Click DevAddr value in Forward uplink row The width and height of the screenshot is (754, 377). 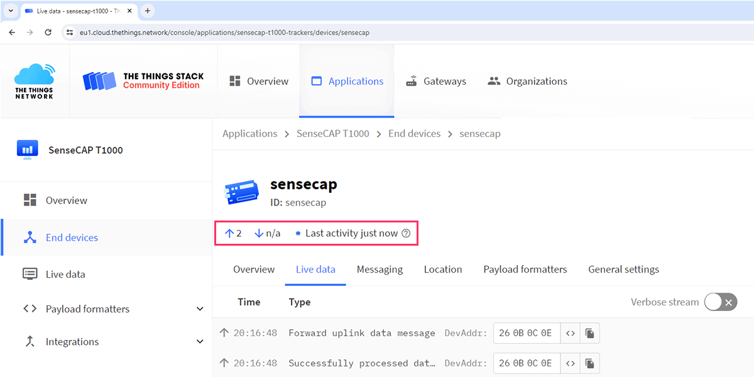click(525, 333)
